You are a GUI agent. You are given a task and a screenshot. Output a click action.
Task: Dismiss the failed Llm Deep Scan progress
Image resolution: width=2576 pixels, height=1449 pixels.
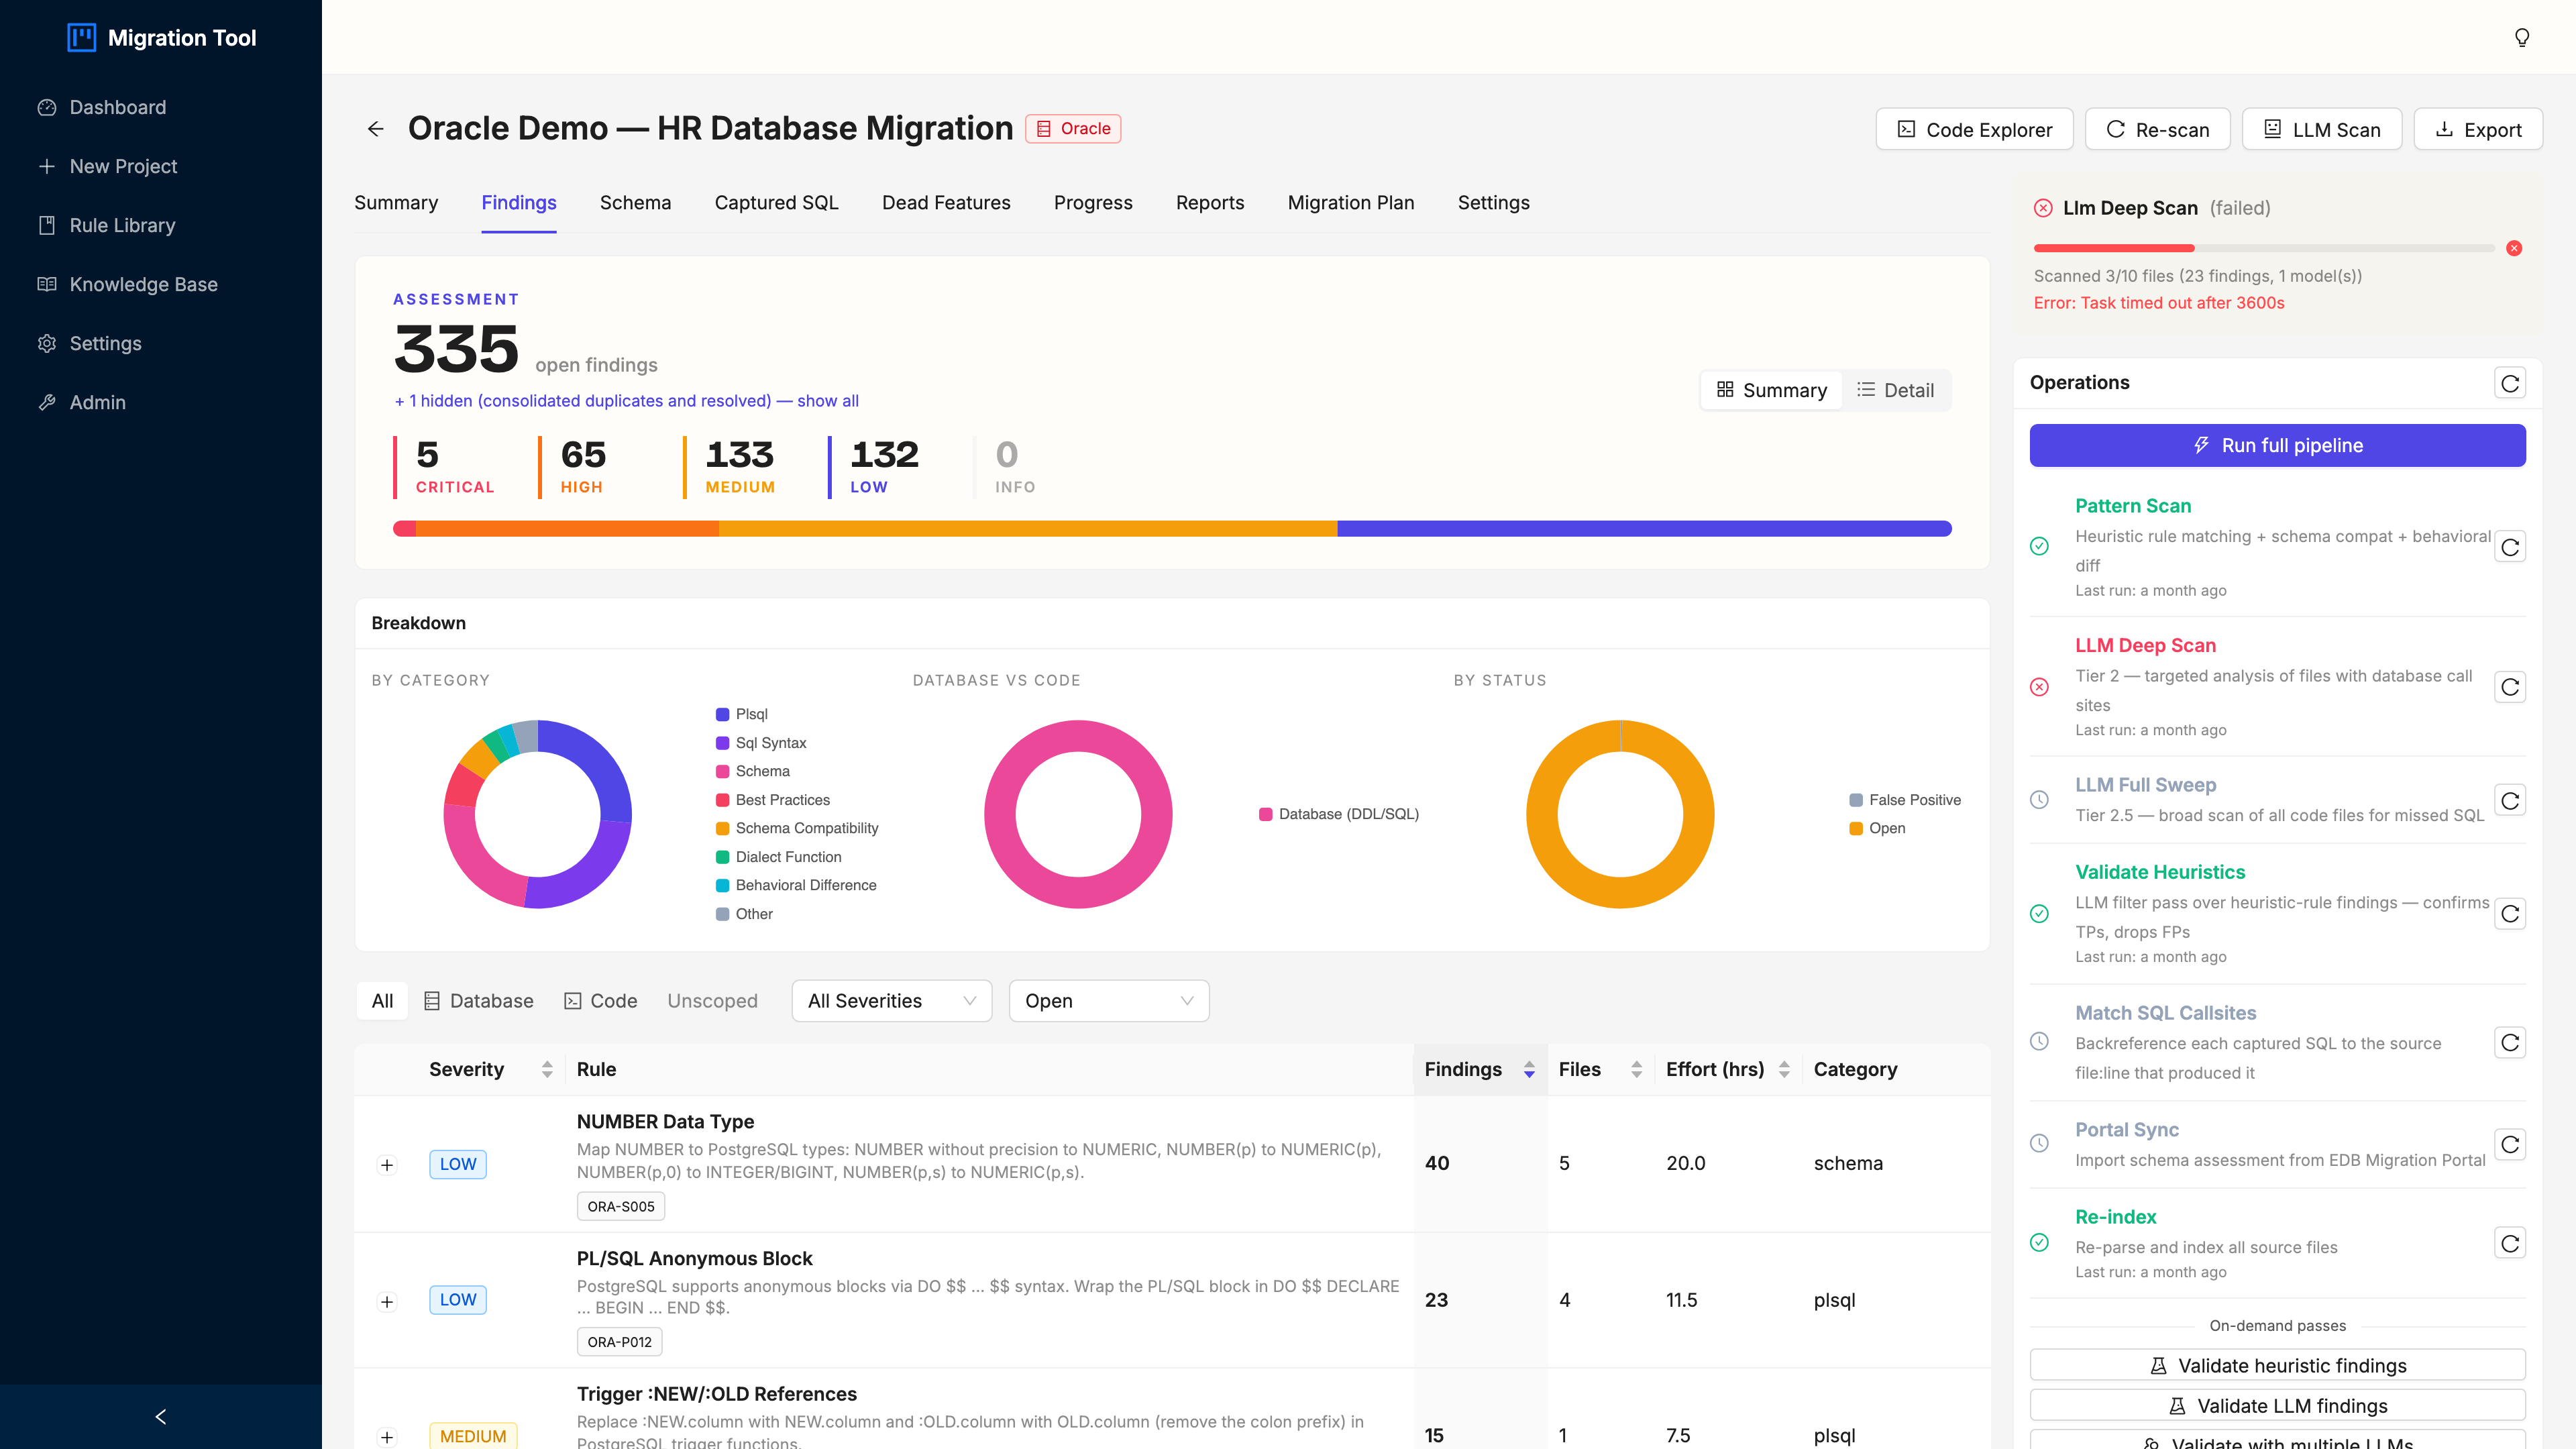pos(2513,248)
